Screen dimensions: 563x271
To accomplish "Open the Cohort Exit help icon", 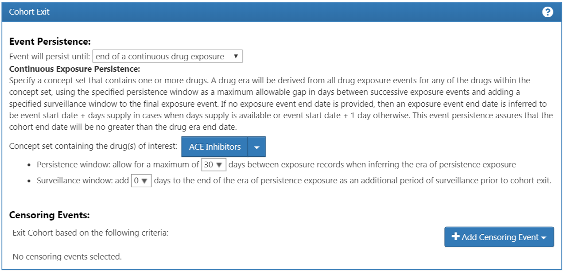I will 547,12.
